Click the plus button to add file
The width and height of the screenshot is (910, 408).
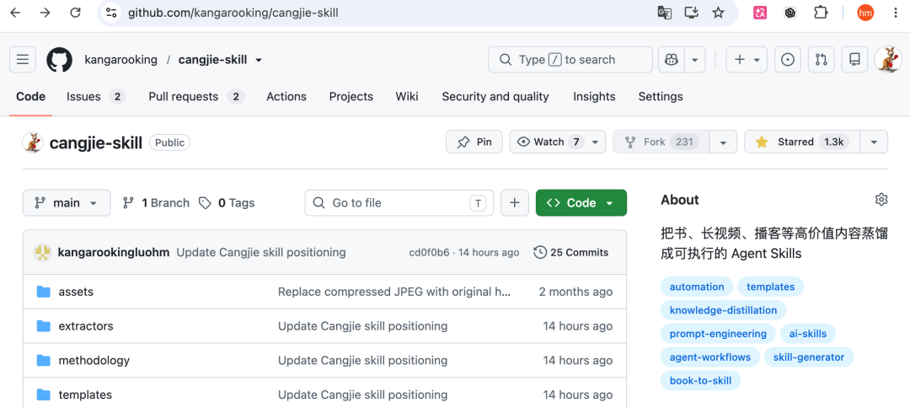[x=514, y=202]
